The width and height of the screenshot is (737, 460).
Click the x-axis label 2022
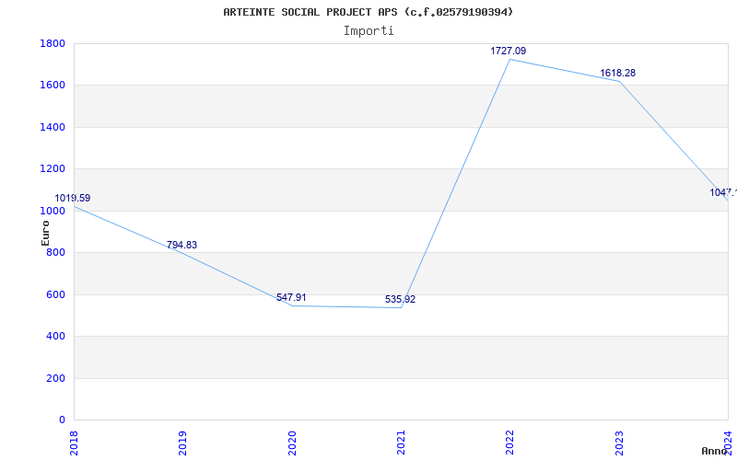coord(510,443)
